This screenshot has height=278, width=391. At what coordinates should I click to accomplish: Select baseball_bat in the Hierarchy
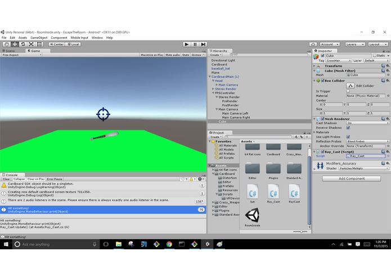click(221, 68)
